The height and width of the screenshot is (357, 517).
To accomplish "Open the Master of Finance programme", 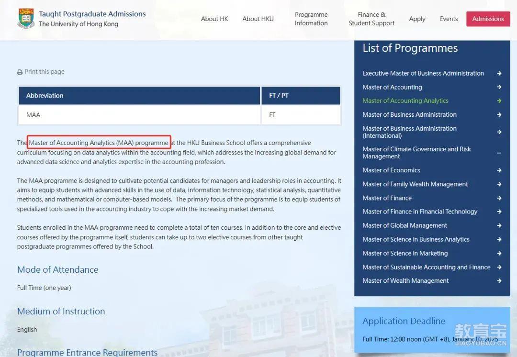I will [387, 198].
